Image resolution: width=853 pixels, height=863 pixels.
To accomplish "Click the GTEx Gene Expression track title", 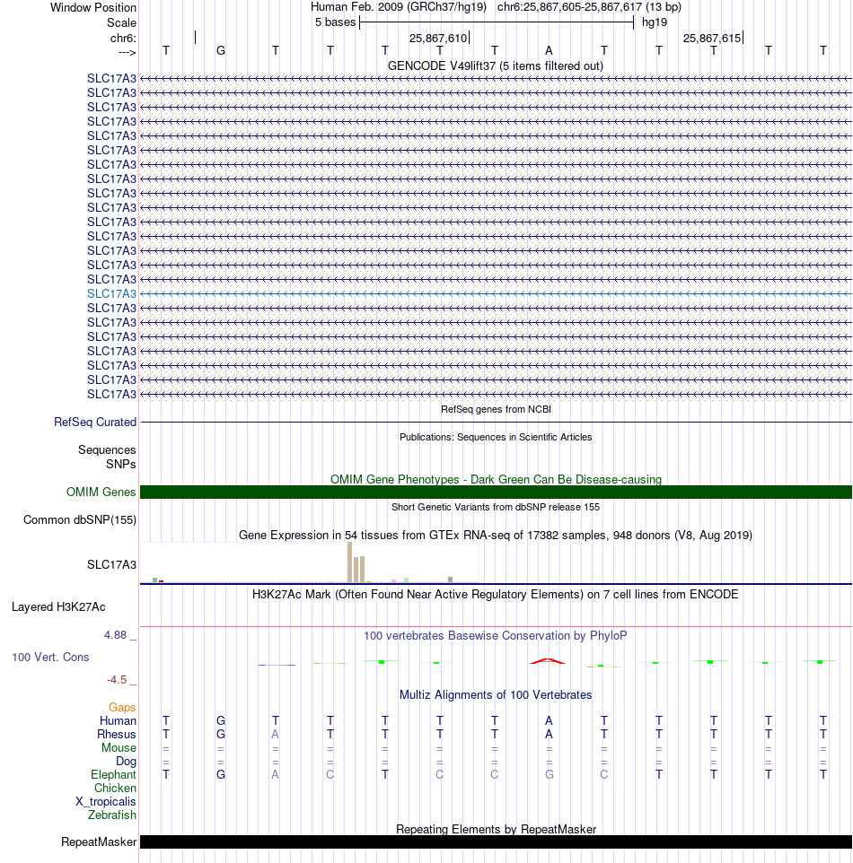I will (496, 535).
